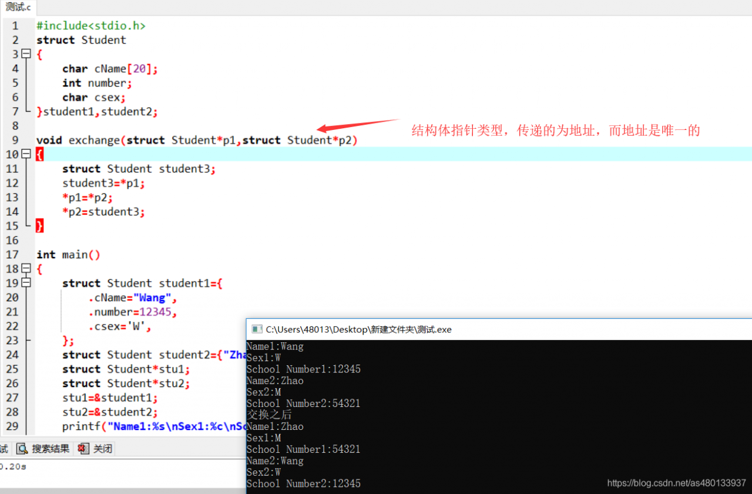Image resolution: width=752 pixels, height=494 pixels.
Task: Click the struct Student*stu1; declaration
Action: pyautogui.click(x=126, y=369)
